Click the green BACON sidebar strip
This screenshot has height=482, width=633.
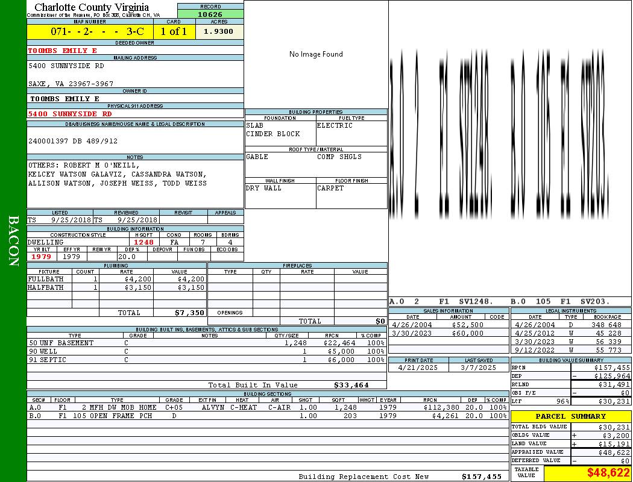13,241
